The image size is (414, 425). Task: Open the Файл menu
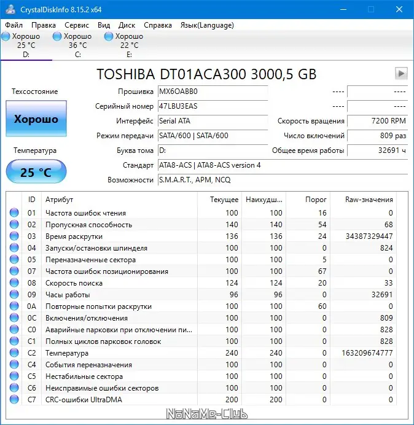(14, 25)
